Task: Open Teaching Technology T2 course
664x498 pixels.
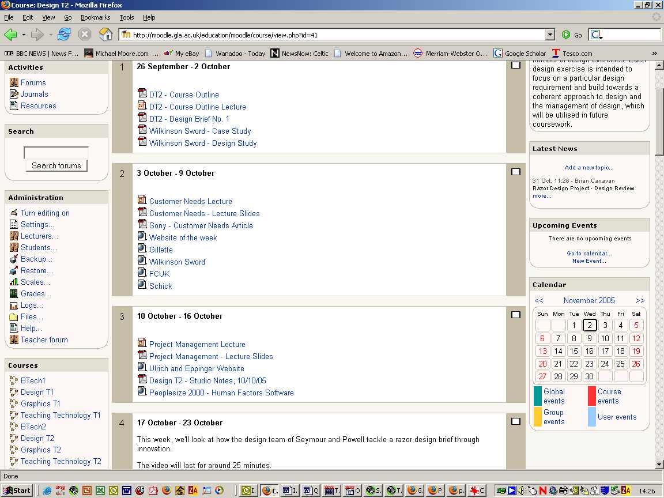Action: click(61, 461)
